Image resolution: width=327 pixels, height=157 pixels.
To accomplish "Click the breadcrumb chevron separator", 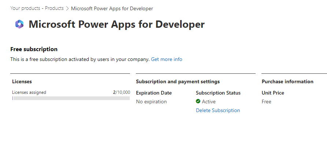I will (67, 8).
